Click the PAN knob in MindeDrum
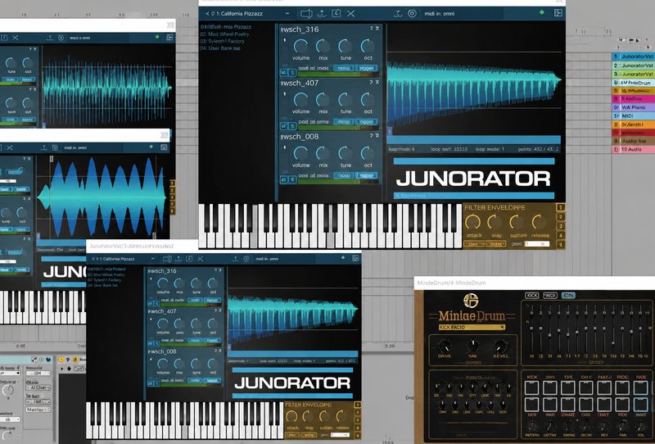655x444 pixels. [x=622, y=427]
